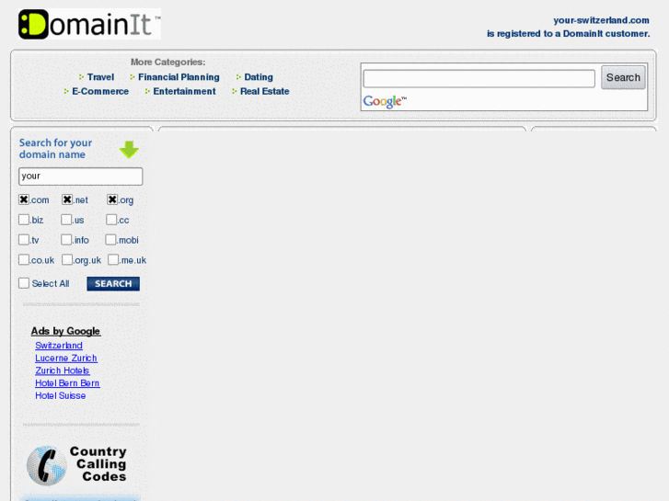Check the .cc checkbox
The width and height of the screenshot is (669, 501).
point(111,220)
